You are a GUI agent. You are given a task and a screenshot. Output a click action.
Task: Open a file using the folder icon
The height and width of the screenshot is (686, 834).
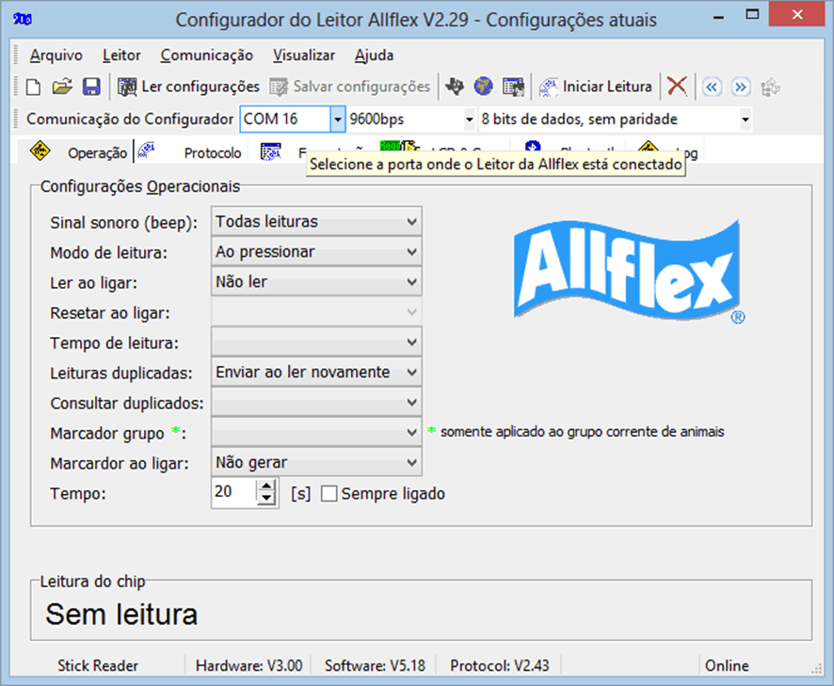point(62,87)
